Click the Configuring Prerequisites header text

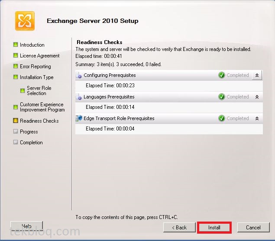(110, 75)
